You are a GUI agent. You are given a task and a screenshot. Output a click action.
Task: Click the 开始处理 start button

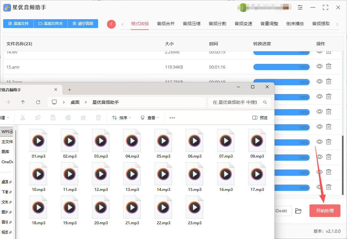click(x=325, y=211)
